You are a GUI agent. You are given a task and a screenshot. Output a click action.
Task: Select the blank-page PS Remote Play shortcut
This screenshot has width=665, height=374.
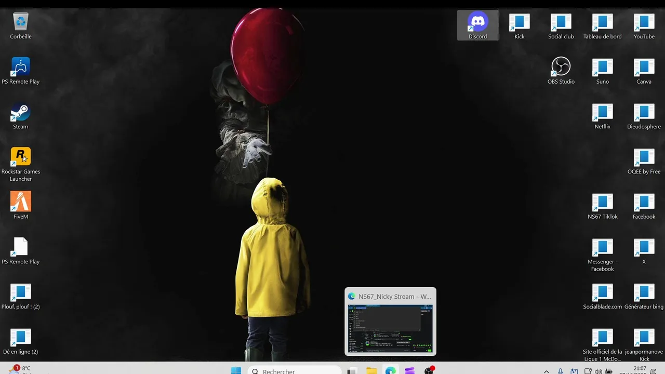(x=21, y=251)
